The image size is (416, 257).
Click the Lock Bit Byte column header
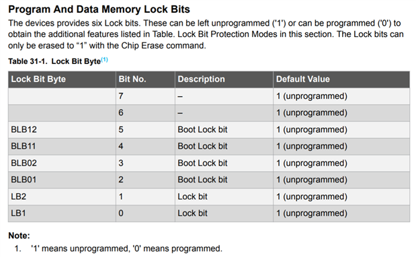pos(62,79)
